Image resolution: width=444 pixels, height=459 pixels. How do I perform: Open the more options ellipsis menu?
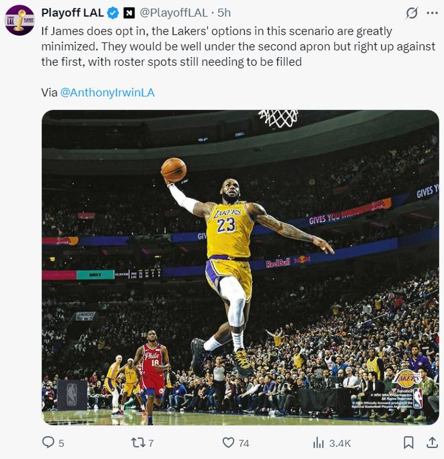click(433, 13)
